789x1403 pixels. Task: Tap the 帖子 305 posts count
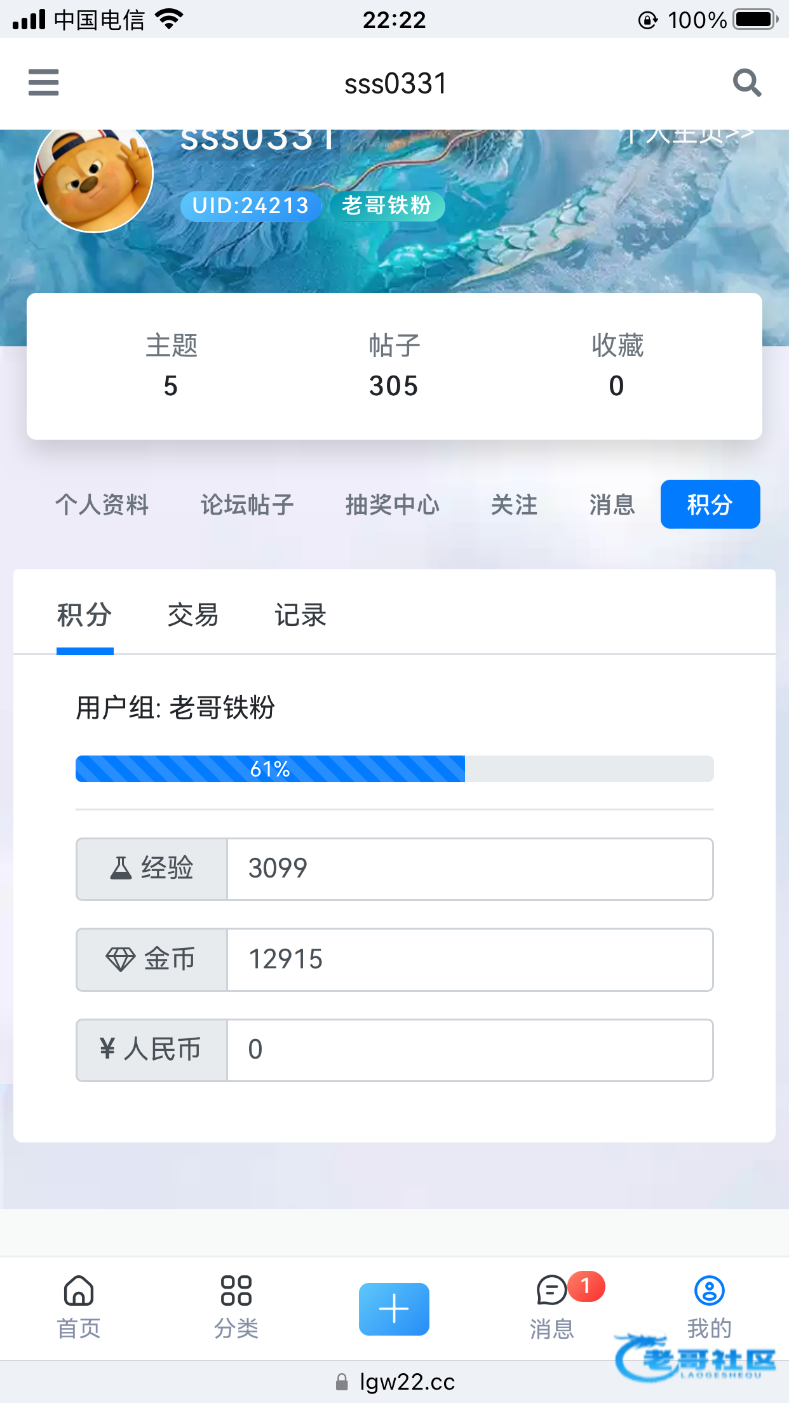394,365
